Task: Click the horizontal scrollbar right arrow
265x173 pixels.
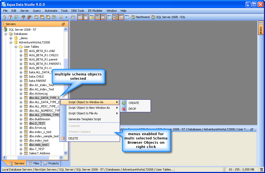Action: [x=61, y=158]
